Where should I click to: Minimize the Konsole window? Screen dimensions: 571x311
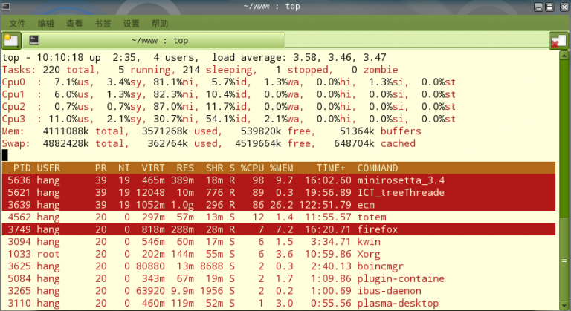point(538,7)
